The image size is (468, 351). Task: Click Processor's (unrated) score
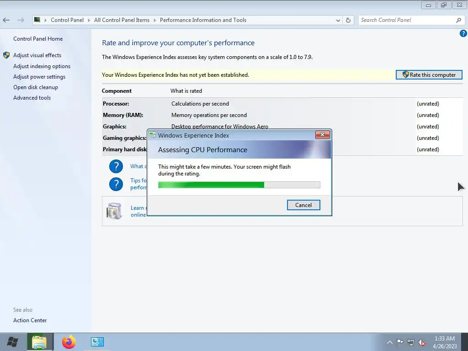click(x=428, y=104)
